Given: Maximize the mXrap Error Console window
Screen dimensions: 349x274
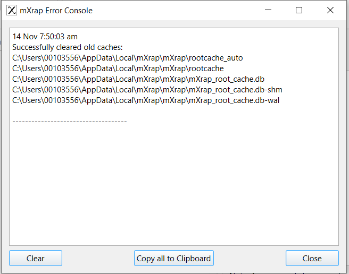Looking at the screenshot, I should pos(299,10).
